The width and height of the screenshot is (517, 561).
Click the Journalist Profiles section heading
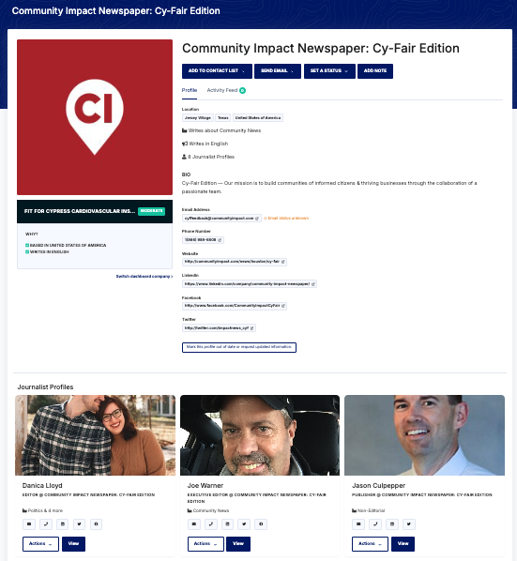pyautogui.click(x=45, y=387)
